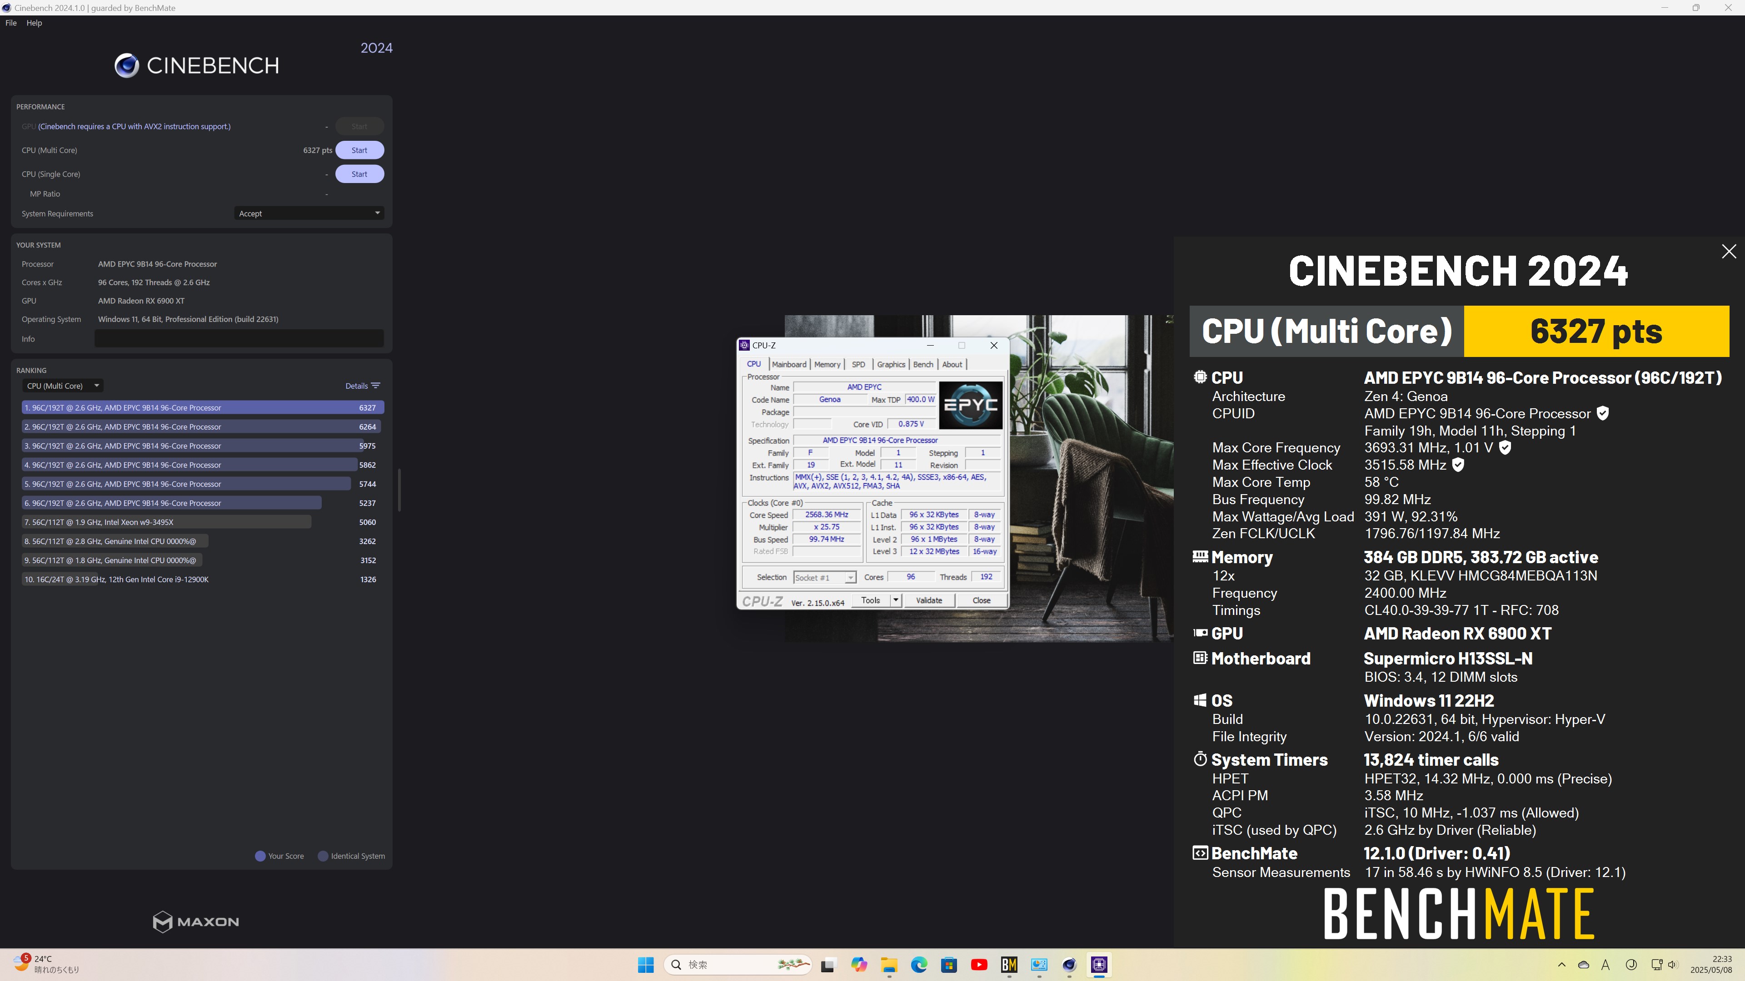Open Task View from the taskbar
Viewport: 1745px width, 981px height.
click(828, 965)
